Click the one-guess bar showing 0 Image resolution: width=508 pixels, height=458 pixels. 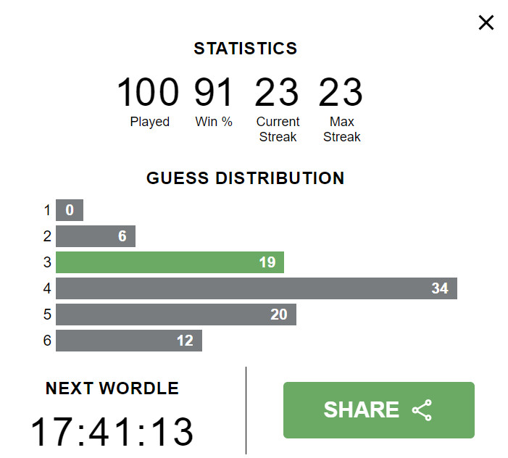[x=70, y=210]
